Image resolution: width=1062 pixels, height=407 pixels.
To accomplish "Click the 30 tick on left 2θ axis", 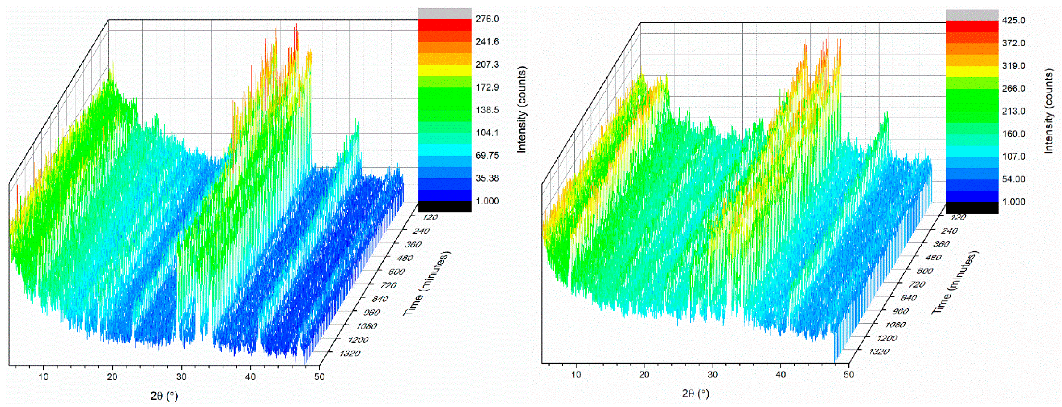I will click(x=182, y=377).
